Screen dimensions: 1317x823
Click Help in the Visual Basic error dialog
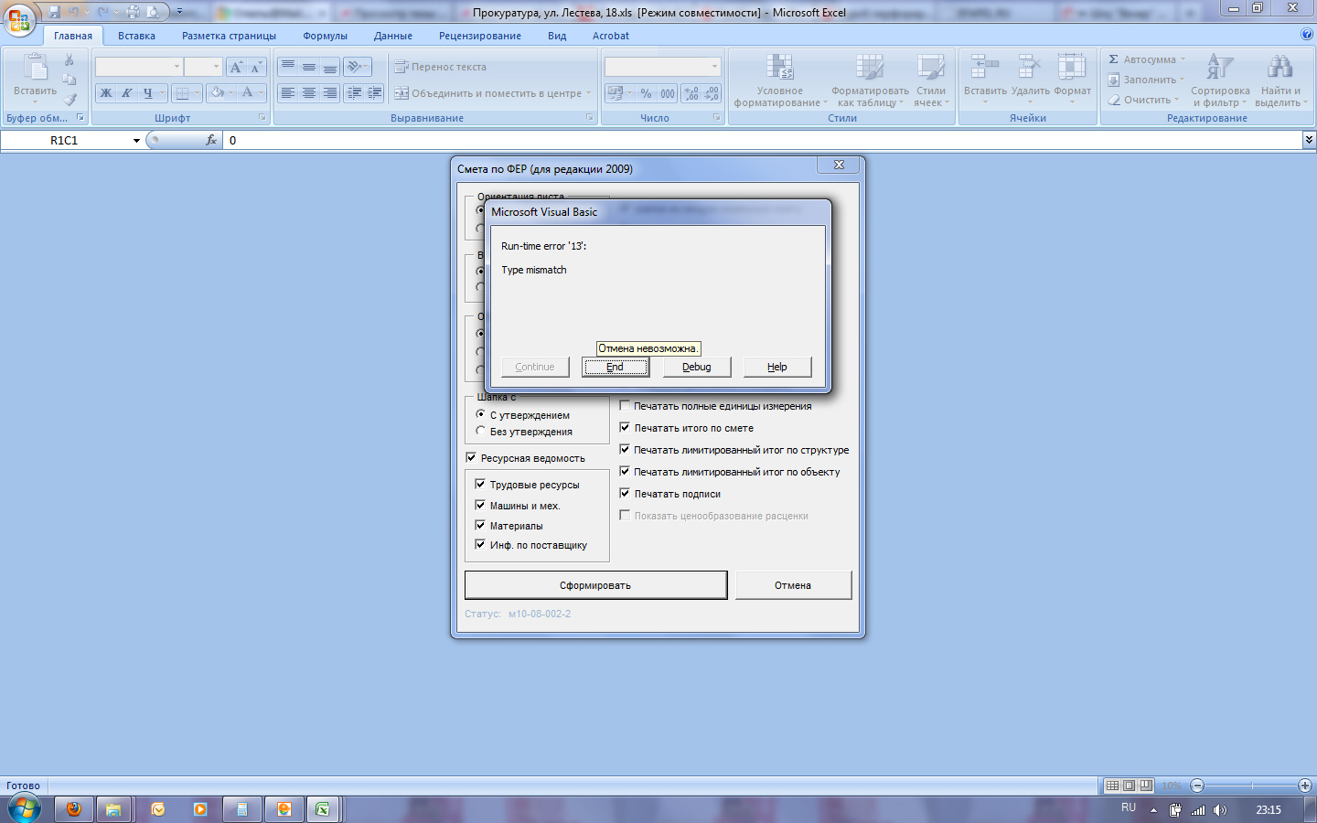[777, 367]
